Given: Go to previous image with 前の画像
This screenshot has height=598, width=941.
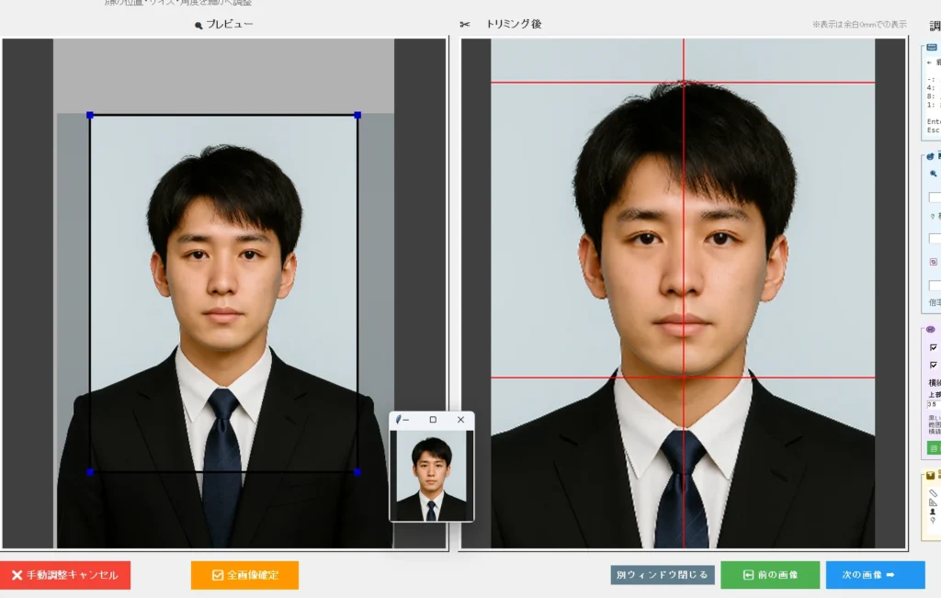Looking at the screenshot, I should [x=770, y=575].
